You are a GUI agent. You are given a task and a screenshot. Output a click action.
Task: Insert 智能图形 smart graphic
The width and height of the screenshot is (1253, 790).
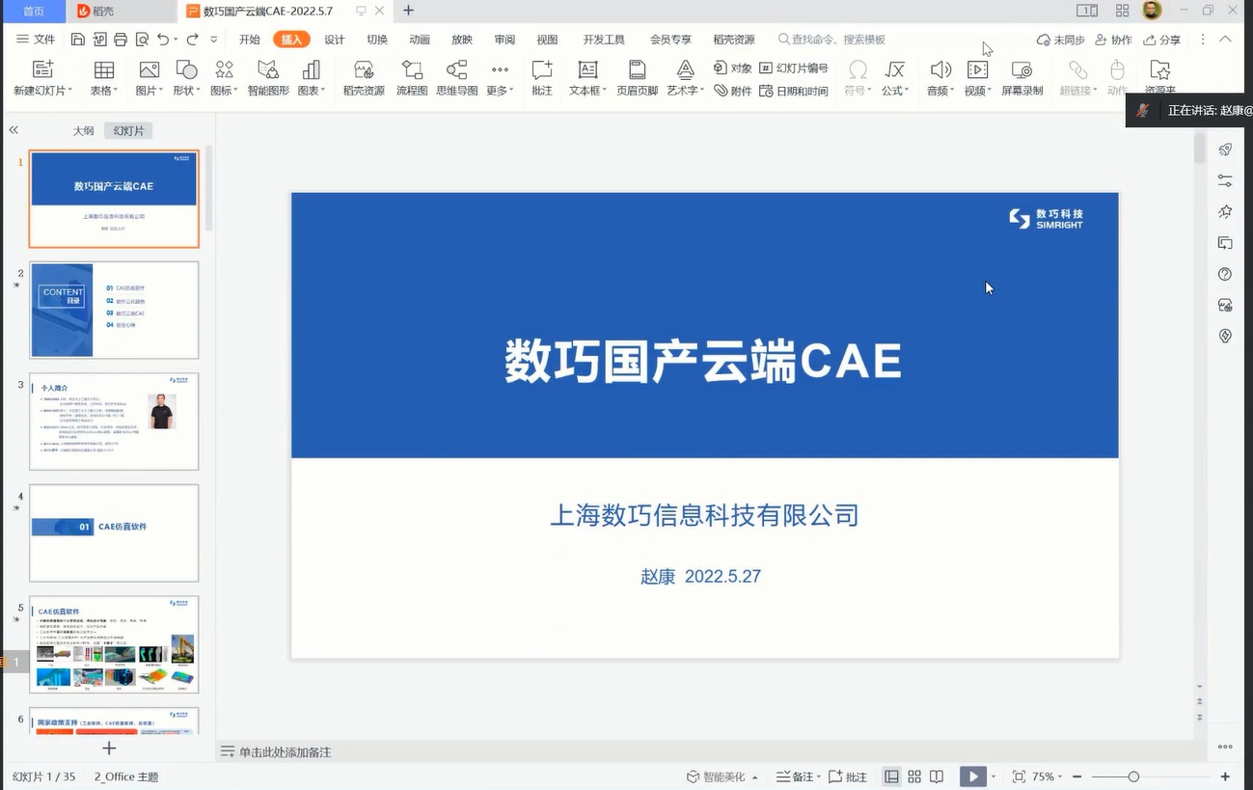click(x=268, y=78)
